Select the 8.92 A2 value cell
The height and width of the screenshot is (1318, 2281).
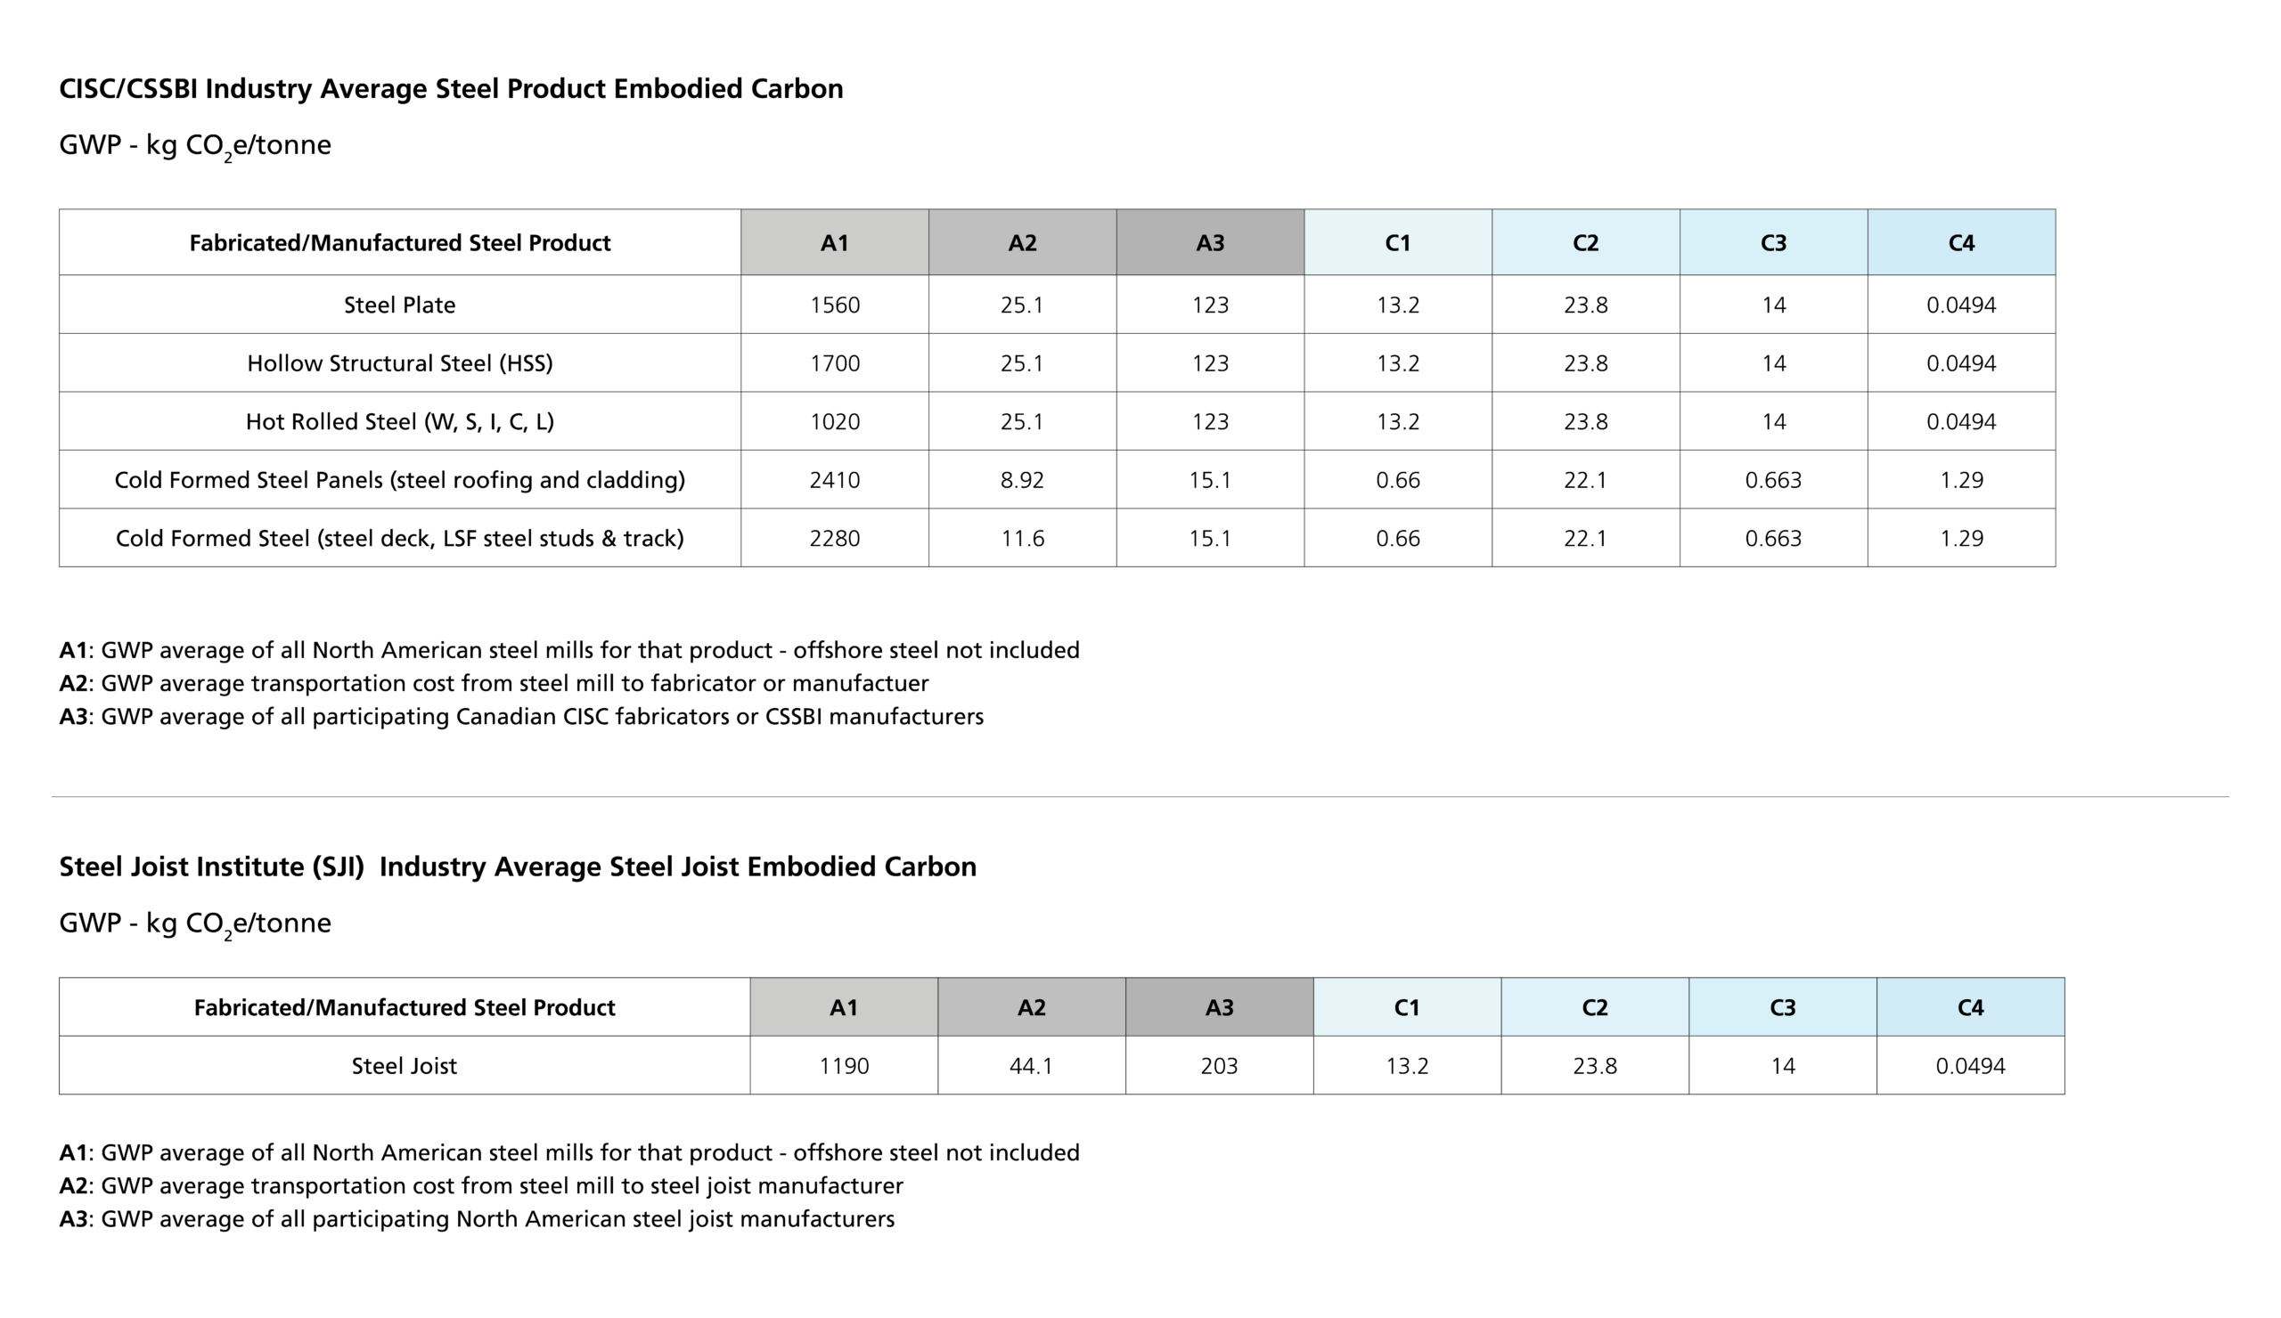point(1022,479)
